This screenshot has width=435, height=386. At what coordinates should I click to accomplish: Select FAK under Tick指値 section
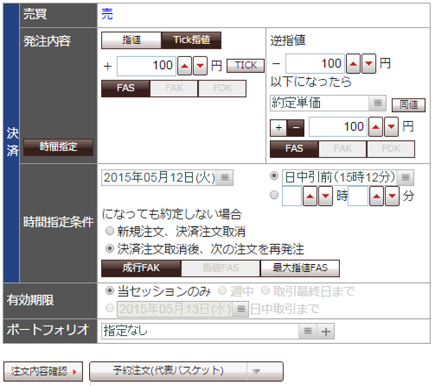coord(174,89)
